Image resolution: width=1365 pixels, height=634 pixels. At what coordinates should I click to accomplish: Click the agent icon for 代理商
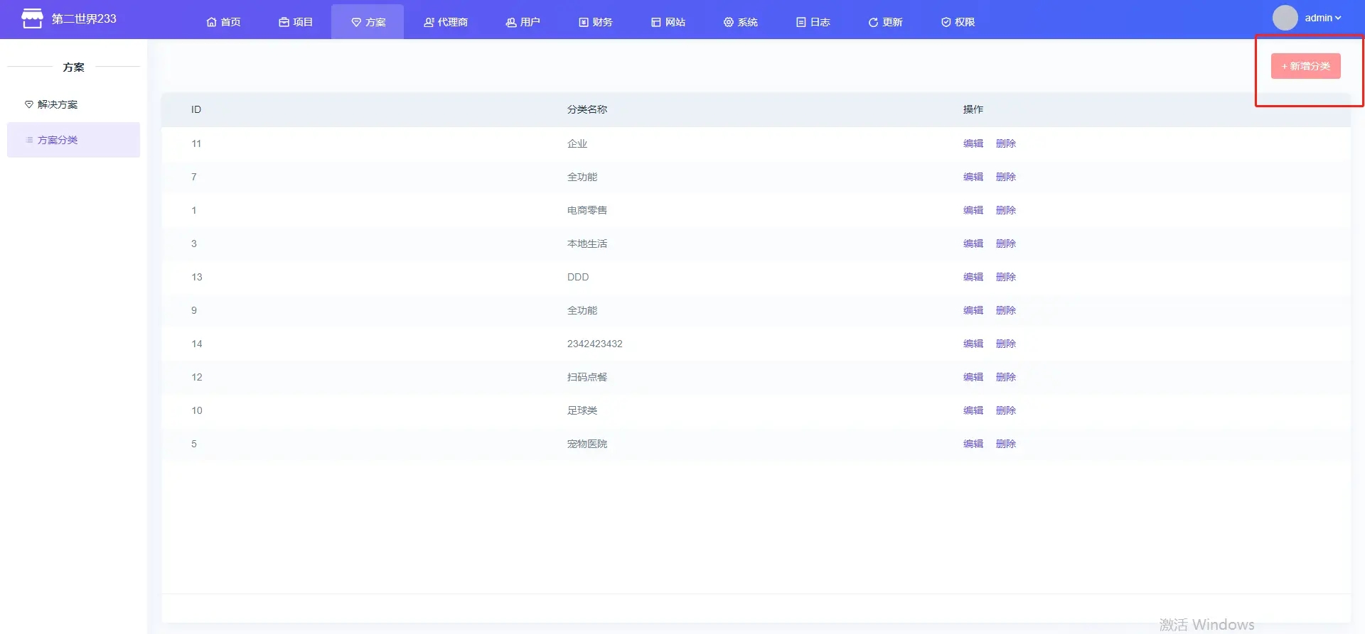point(429,22)
